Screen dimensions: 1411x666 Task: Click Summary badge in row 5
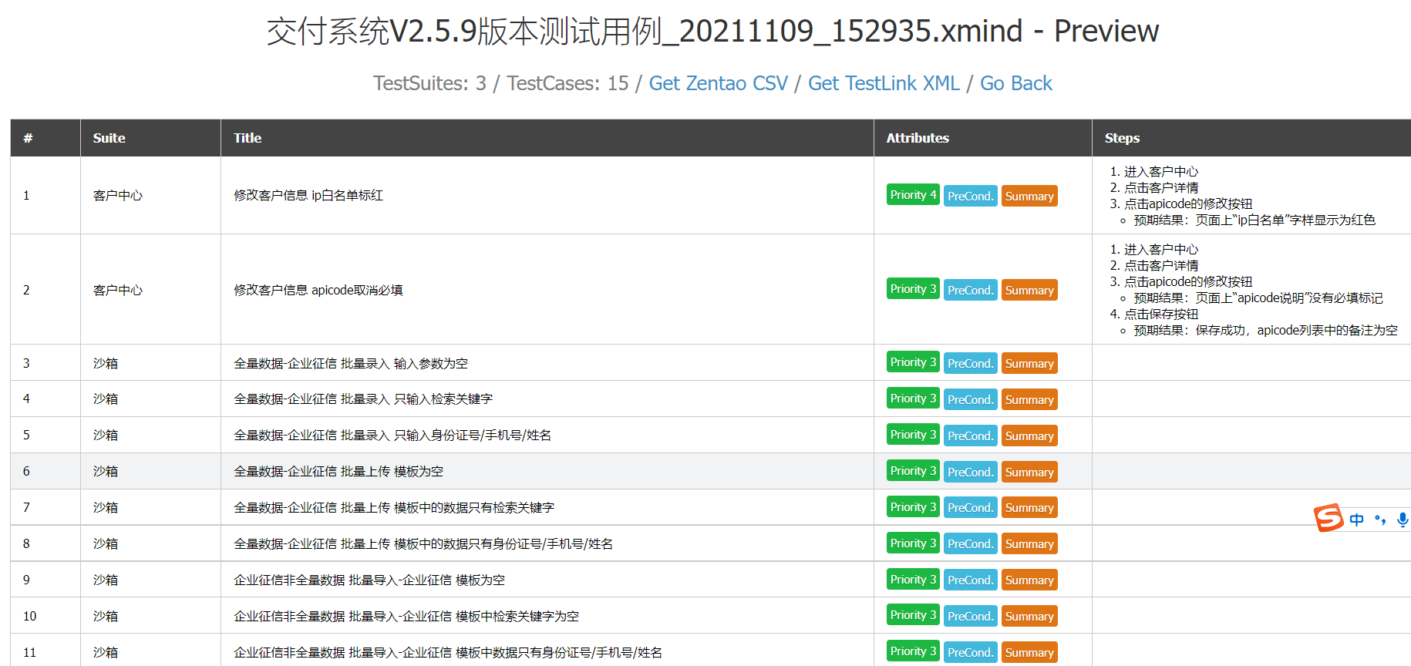coord(1029,436)
